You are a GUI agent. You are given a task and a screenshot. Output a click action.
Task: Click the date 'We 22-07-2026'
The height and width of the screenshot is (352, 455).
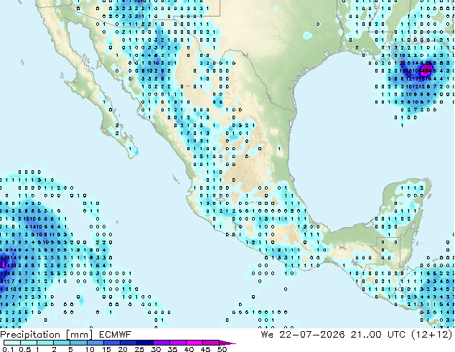click(303, 334)
